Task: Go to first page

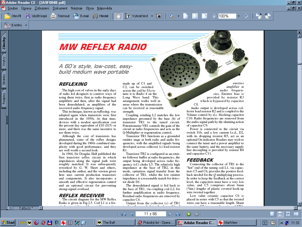Action: click(x=124, y=214)
